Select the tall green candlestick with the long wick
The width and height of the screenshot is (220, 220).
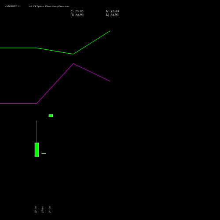(x=37, y=150)
